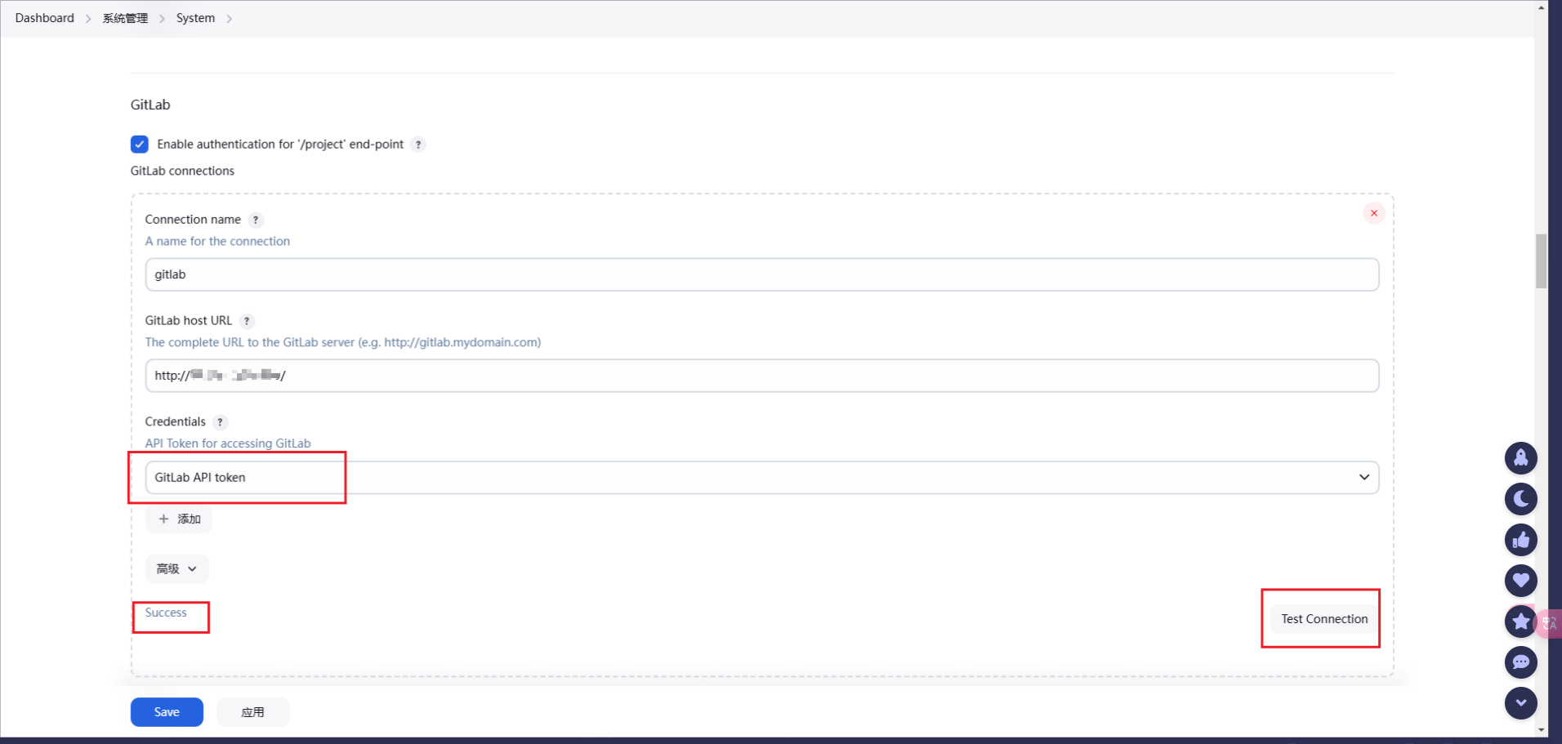
Task: Click the thumbs-up floating icon
Action: click(x=1520, y=540)
